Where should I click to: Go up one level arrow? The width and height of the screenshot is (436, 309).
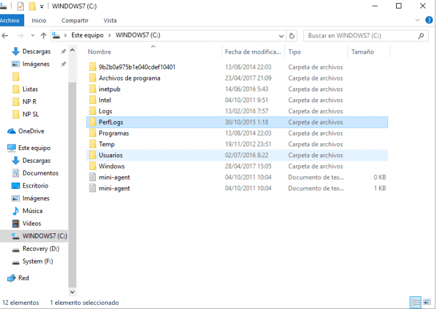(44, 36)
